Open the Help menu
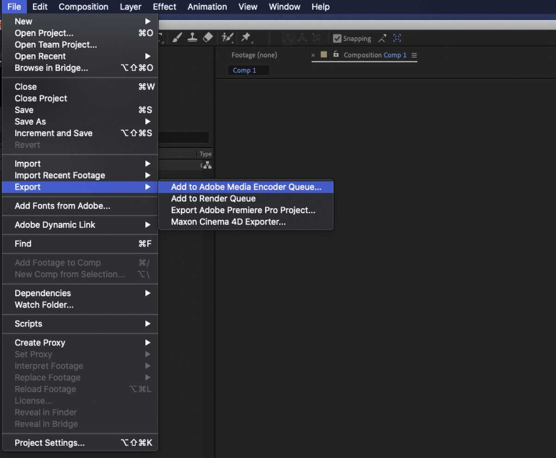This screenshot has width=556, height=458. (321, 6)
